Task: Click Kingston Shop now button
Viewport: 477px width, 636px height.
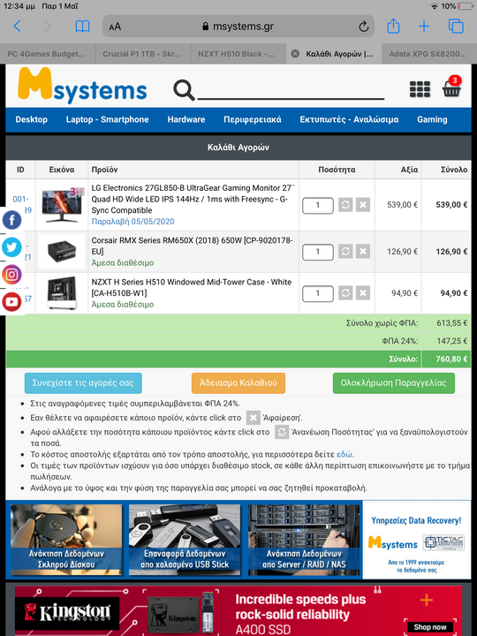Action: click(x=430, y=627)
